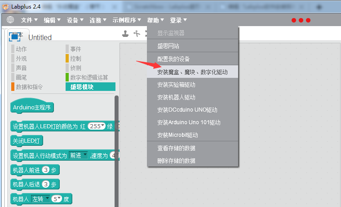Click step count field in 机器人前进

46,170
